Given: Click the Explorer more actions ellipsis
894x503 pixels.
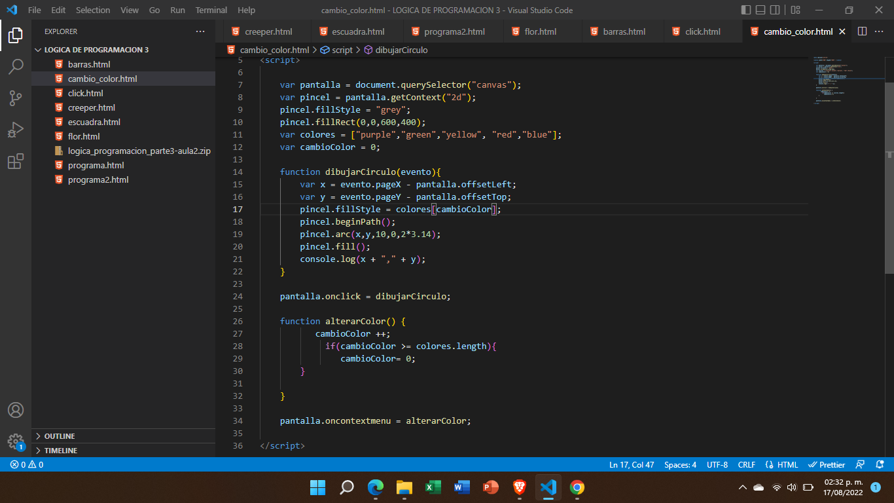Looking at the screenshot, I should [200, 31].
